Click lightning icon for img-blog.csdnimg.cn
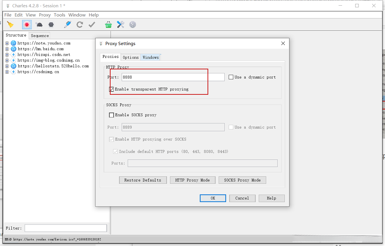The image size is (385, 246). coord(14,60)
